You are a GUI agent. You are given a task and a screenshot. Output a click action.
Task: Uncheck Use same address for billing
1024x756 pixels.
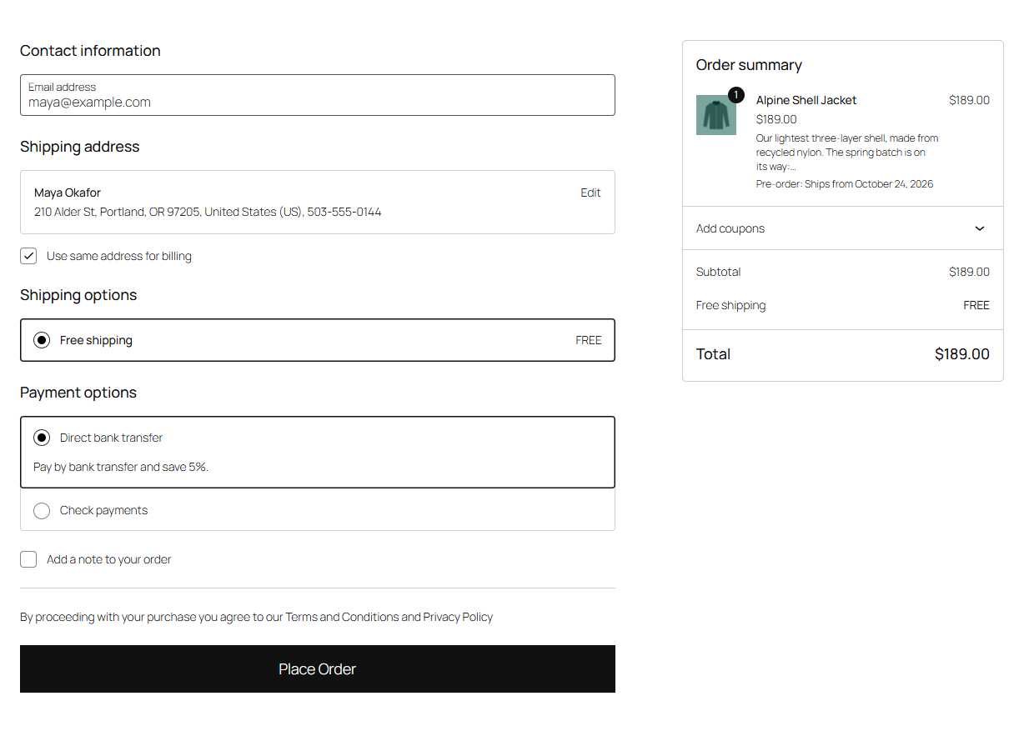(28, 256)
